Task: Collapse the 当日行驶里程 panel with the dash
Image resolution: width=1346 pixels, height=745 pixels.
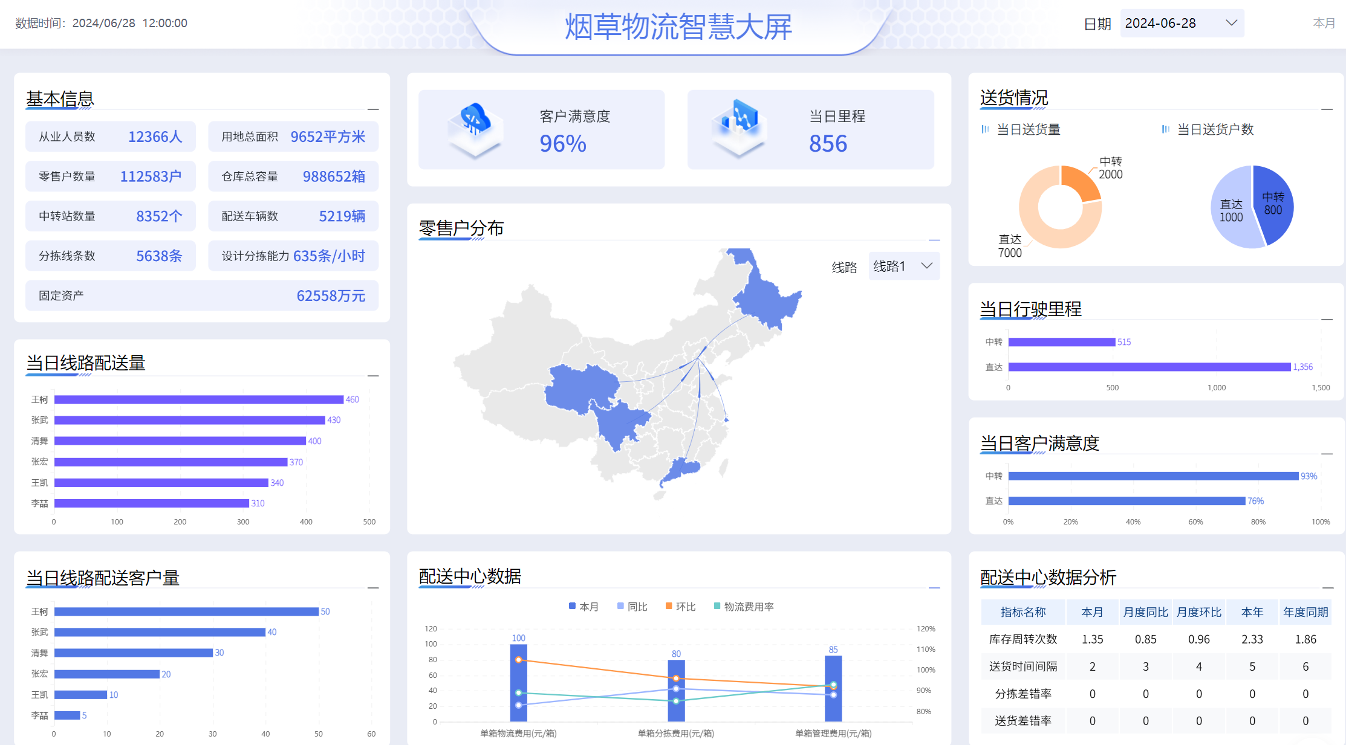Action: coord(1327,319)
